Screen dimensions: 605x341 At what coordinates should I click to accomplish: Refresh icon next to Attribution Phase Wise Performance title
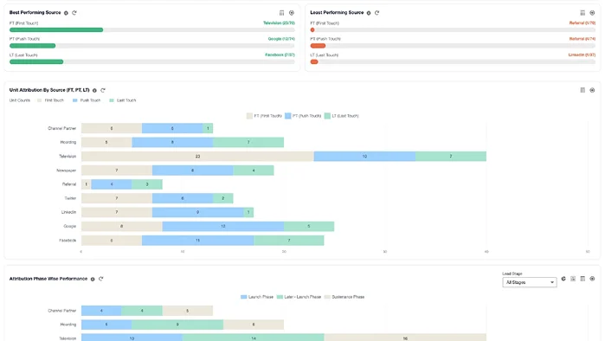101,279
